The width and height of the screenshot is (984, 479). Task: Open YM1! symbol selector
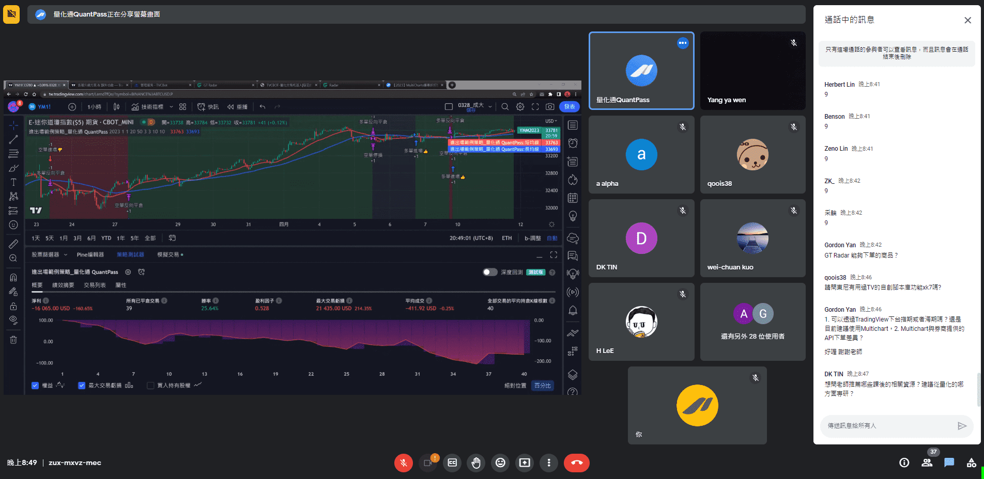tap(40, 107)
